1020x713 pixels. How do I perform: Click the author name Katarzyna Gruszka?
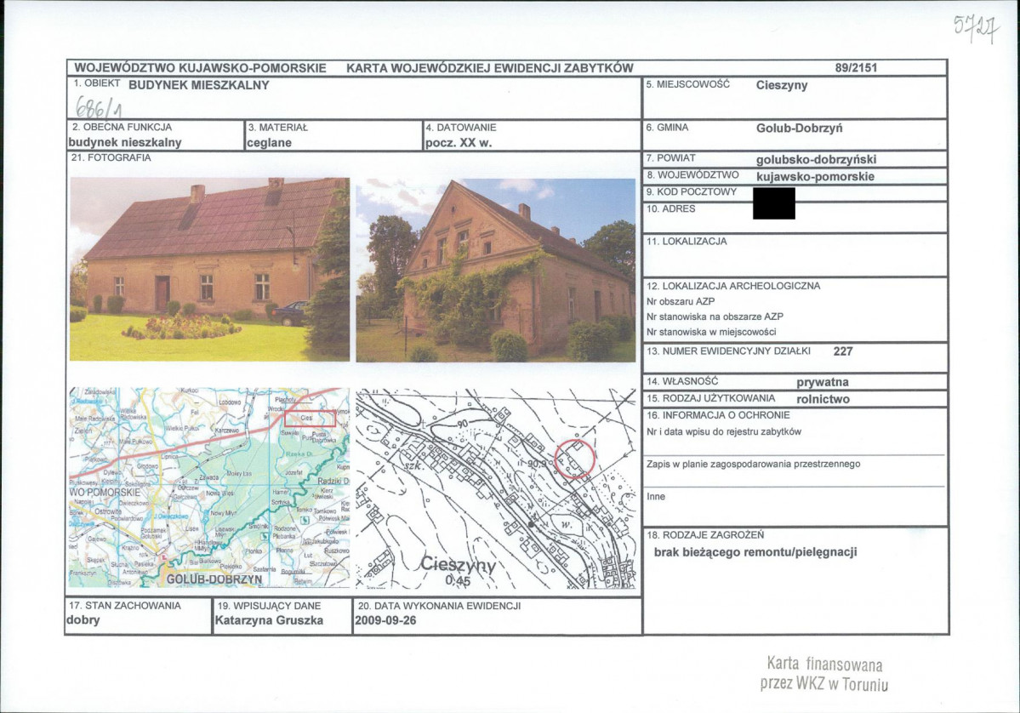[x=269, y=620]
